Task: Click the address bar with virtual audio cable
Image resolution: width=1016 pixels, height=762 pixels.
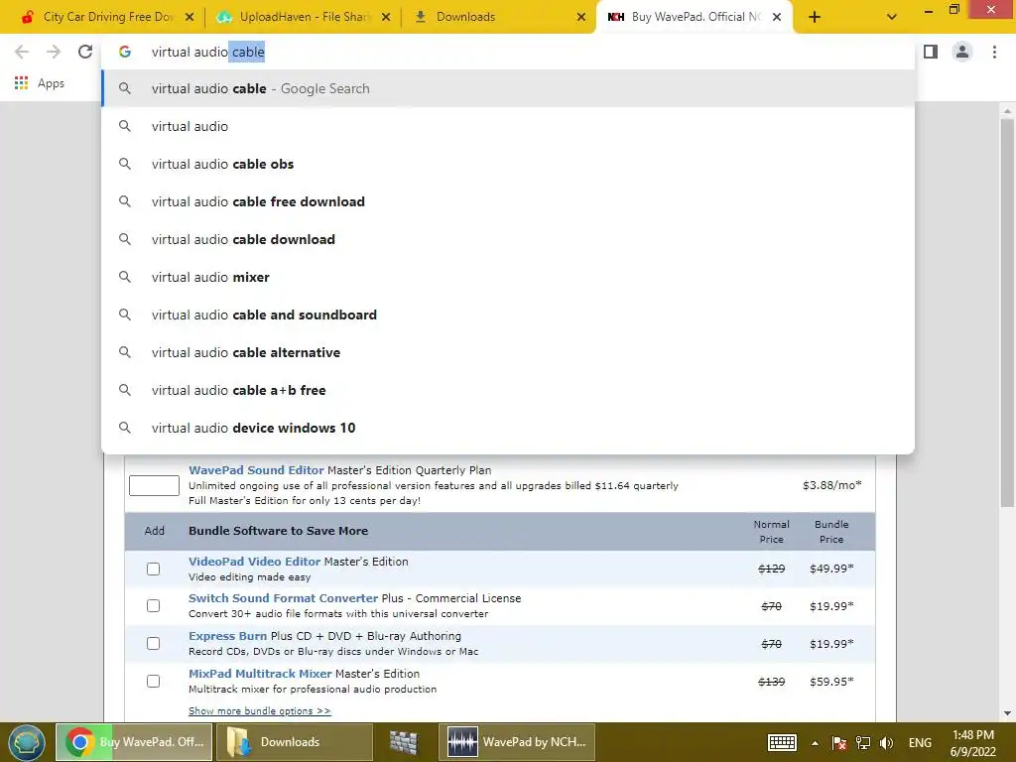Action: click(508, 52)
